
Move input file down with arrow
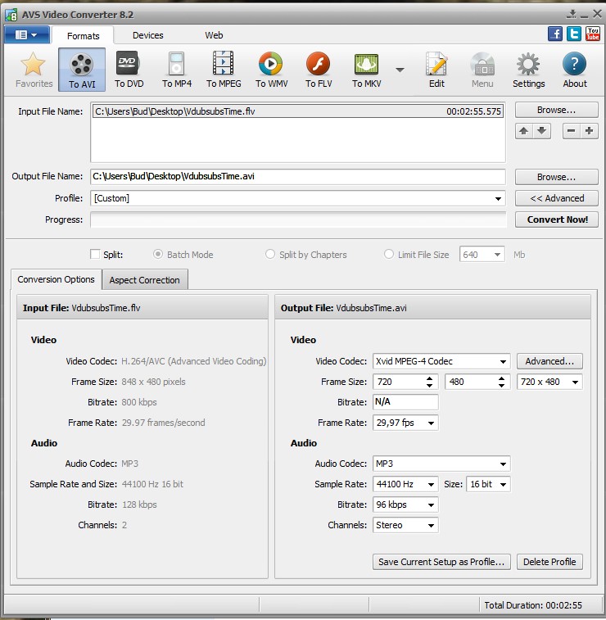[x=541, y=131]
